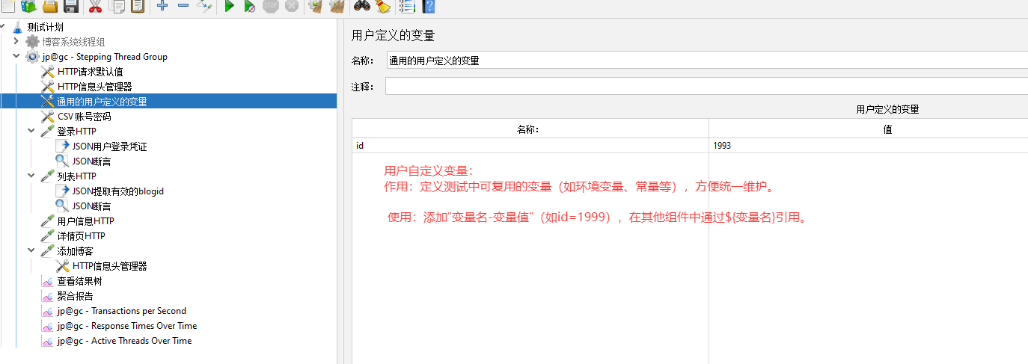The width and height of the screenshot is (1028, 364).
Task: Click Start no pauses icon
Action: (251, 7)
